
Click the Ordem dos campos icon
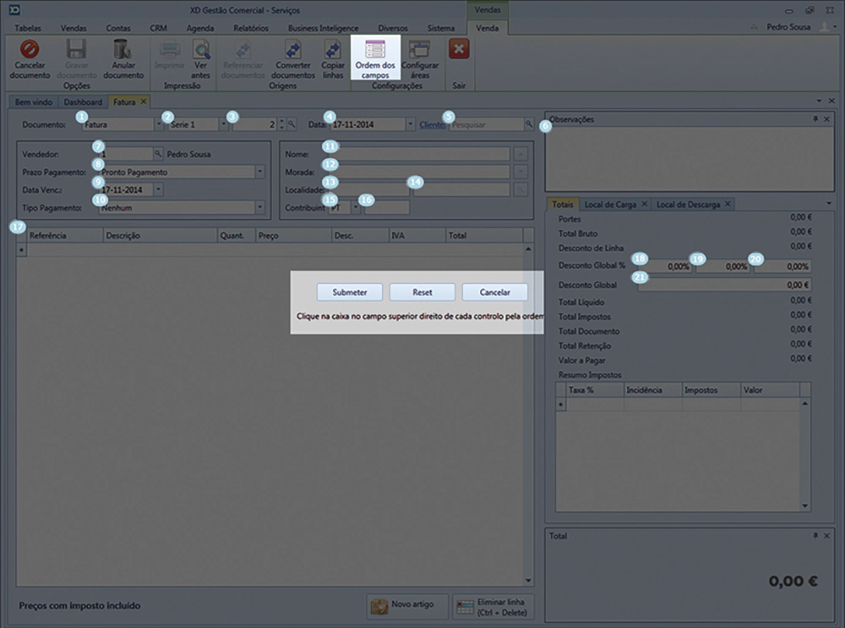pos(374,50)
